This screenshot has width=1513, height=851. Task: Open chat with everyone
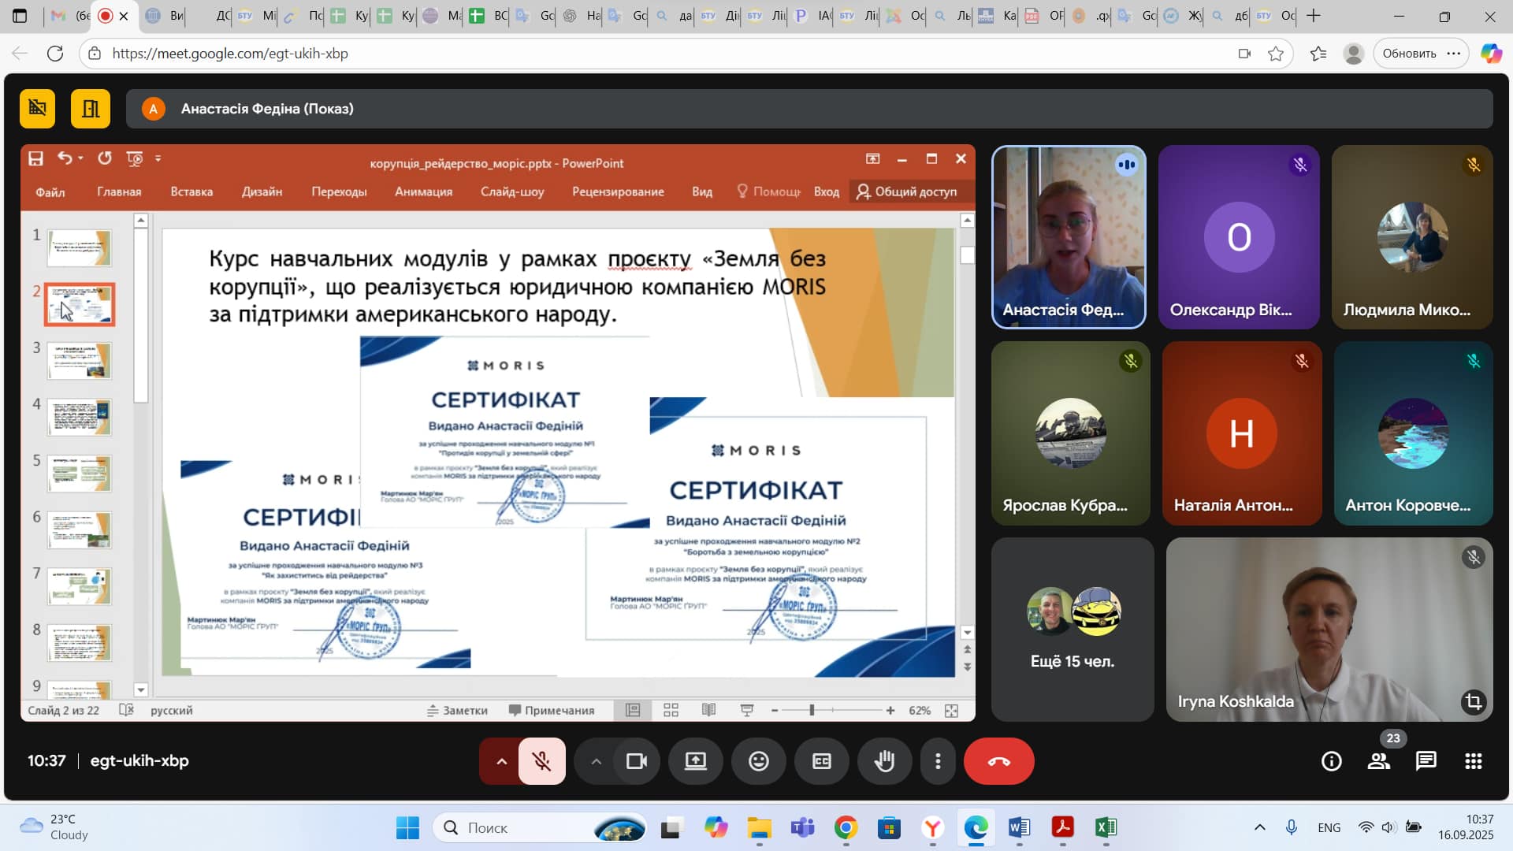click(x=1426, y=761)
